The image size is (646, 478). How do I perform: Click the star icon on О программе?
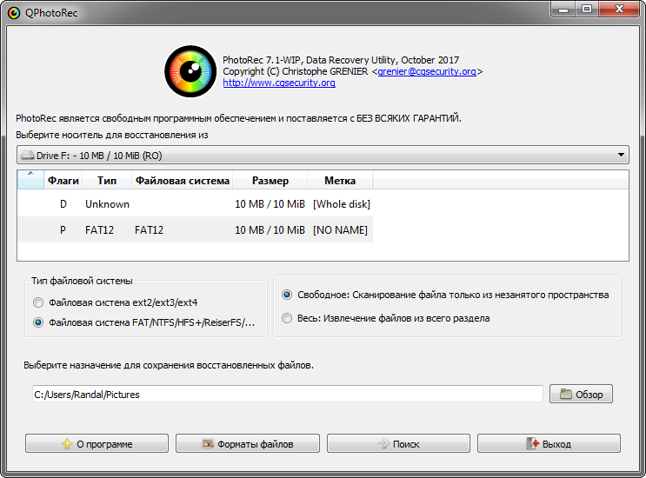point(67,443)
